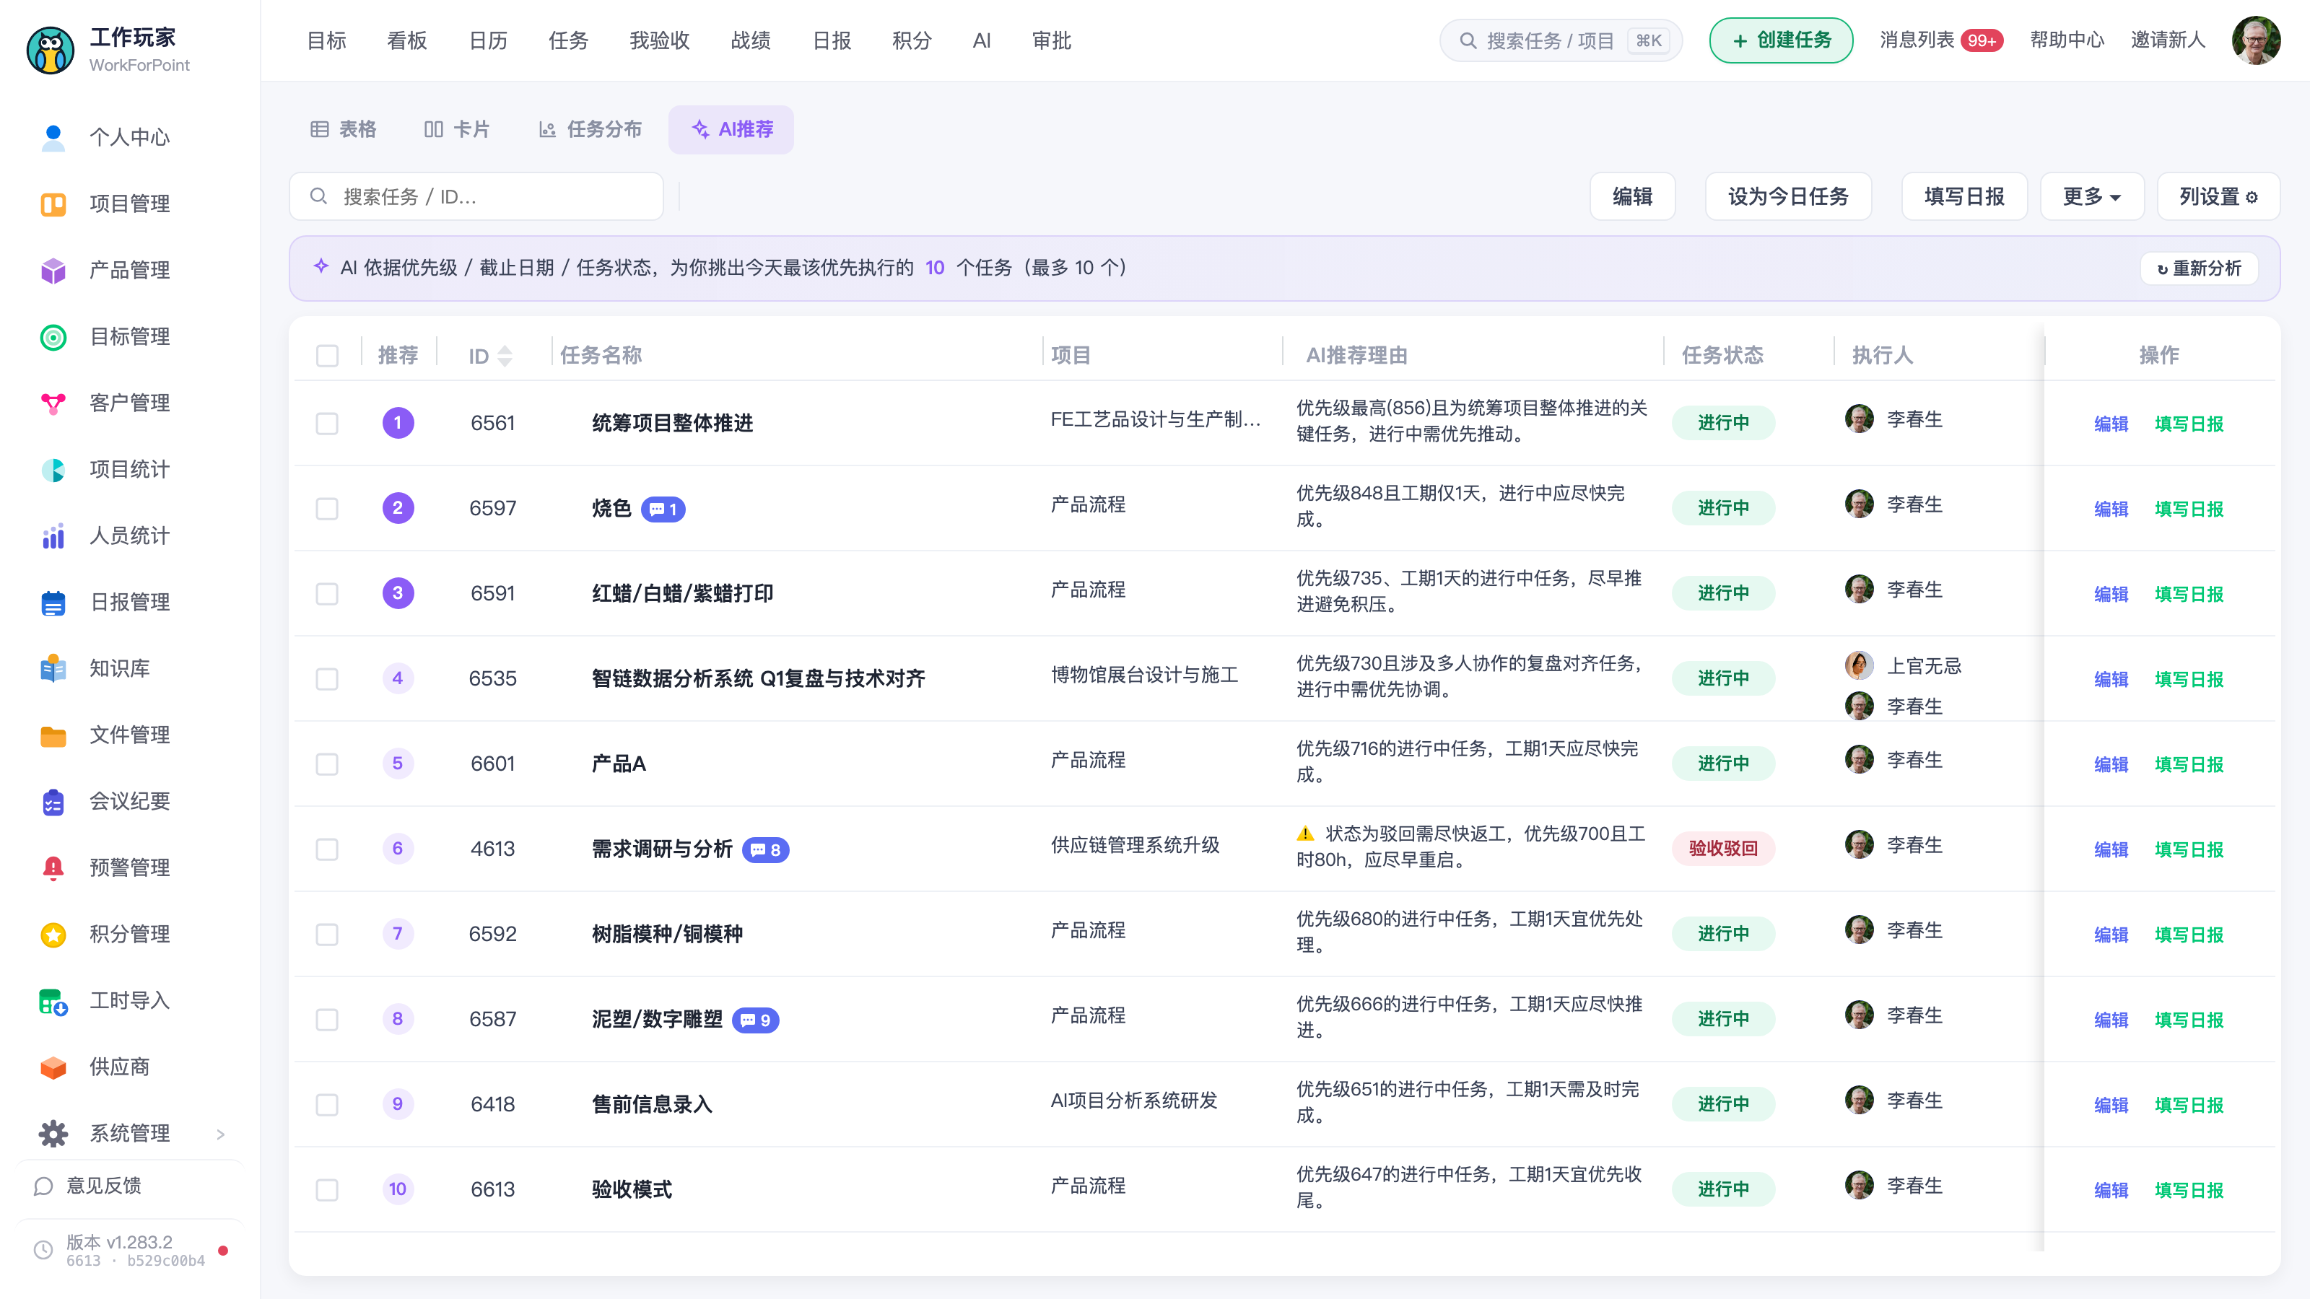Click the WorkForPoint owl logo
The width and height of the screenshot is (2310, 1299).
[51, 51]
